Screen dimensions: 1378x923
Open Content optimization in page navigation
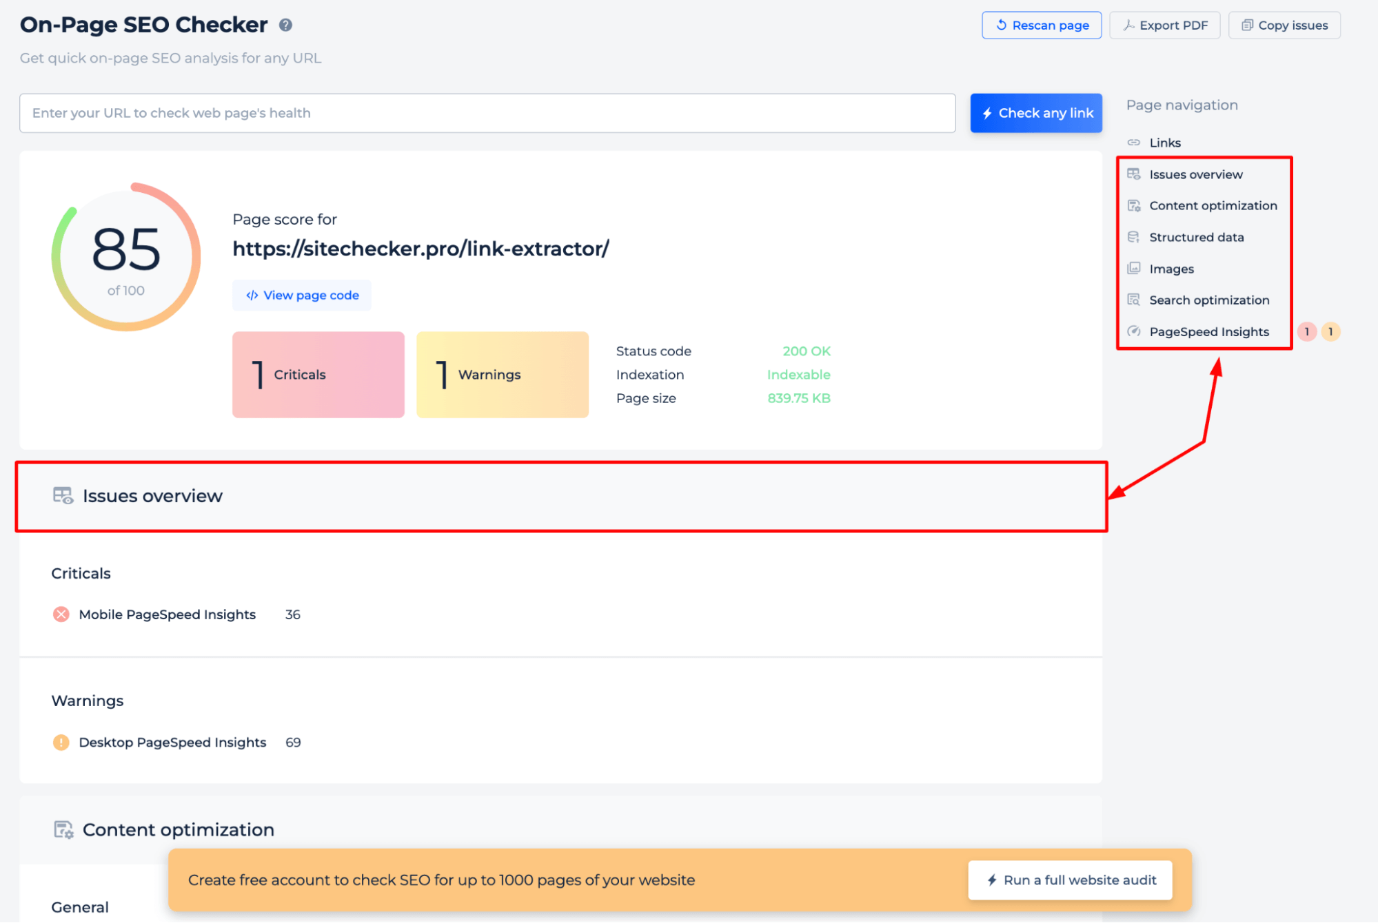point(1213,205)
